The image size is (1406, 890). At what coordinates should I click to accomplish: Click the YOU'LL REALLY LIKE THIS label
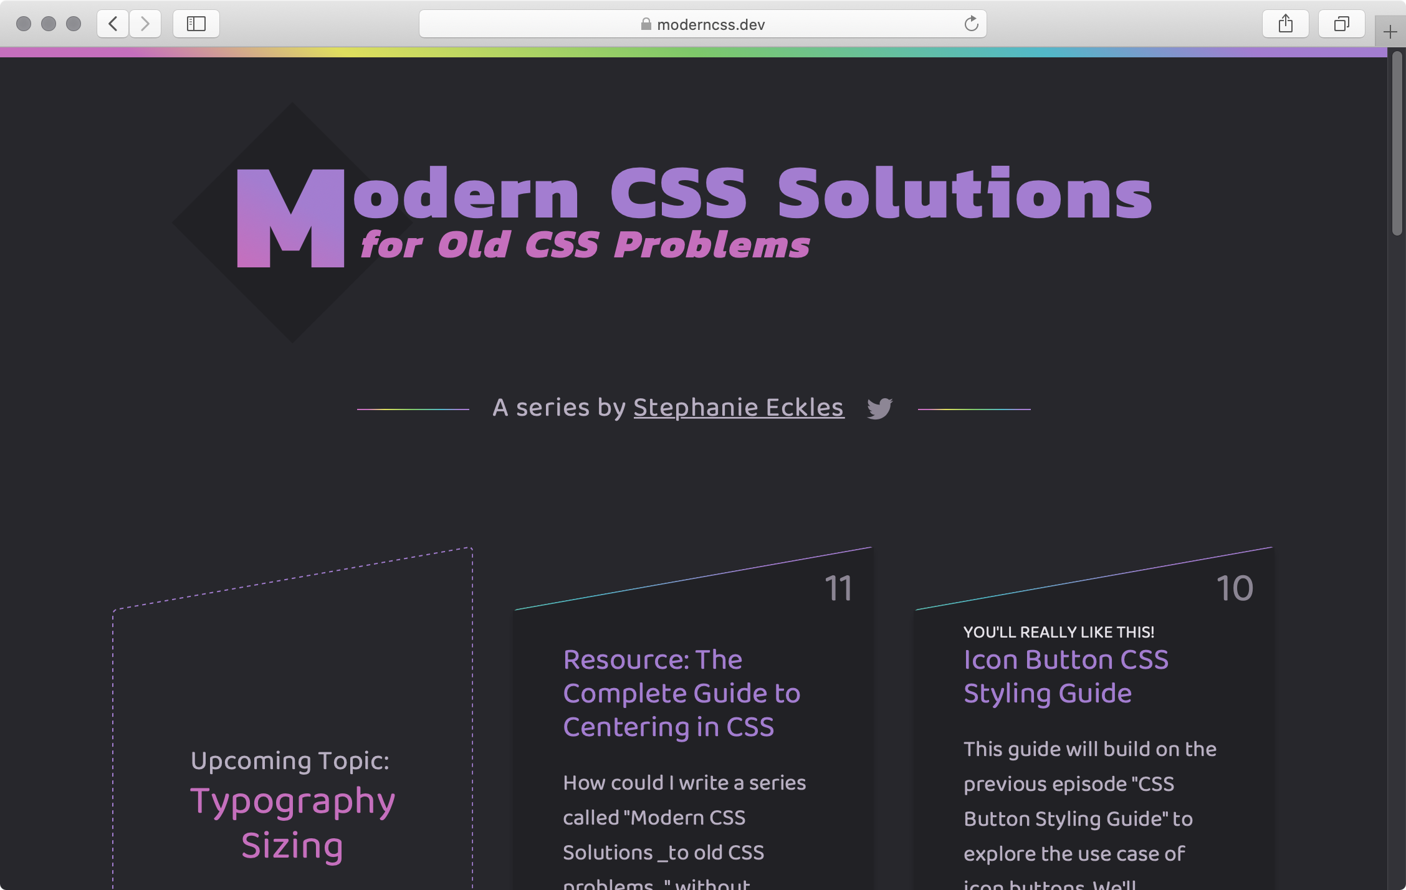[x=1059, y=631]
